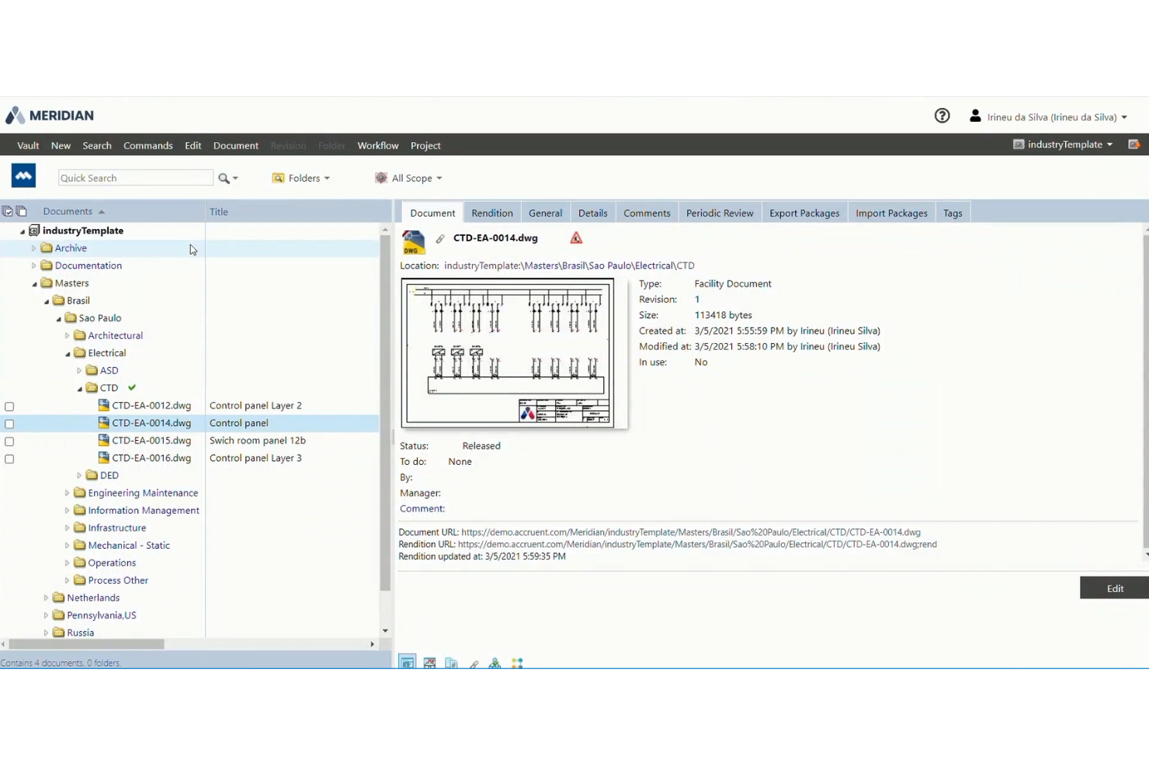Tick the checkbox beside CTD-EA-0015.dwg
Image resolution: width=1149 pixels, height=766 pixels.
point(9,442)
